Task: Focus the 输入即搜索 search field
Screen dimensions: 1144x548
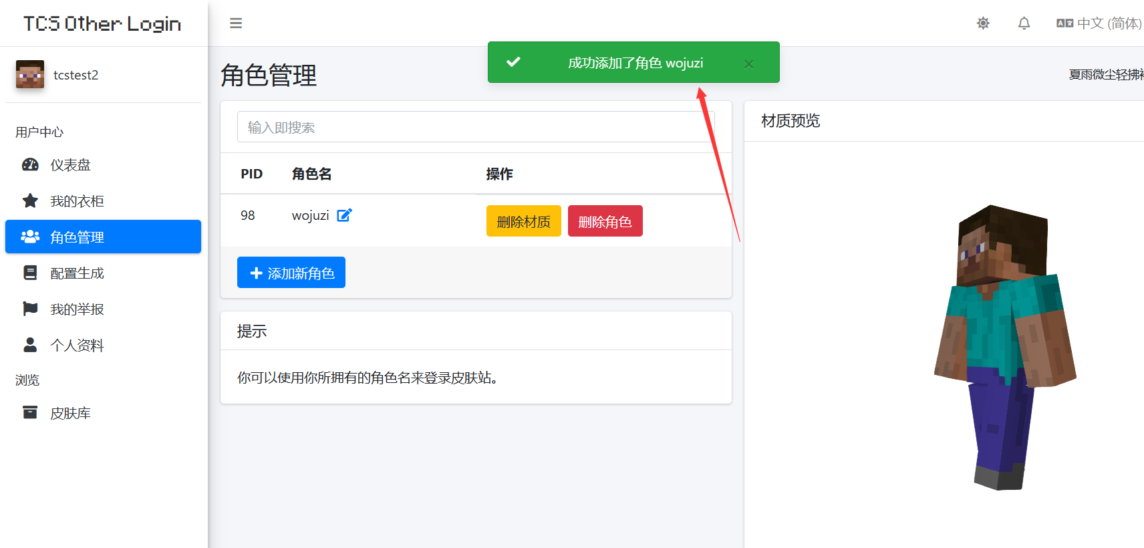Action: 476,127
